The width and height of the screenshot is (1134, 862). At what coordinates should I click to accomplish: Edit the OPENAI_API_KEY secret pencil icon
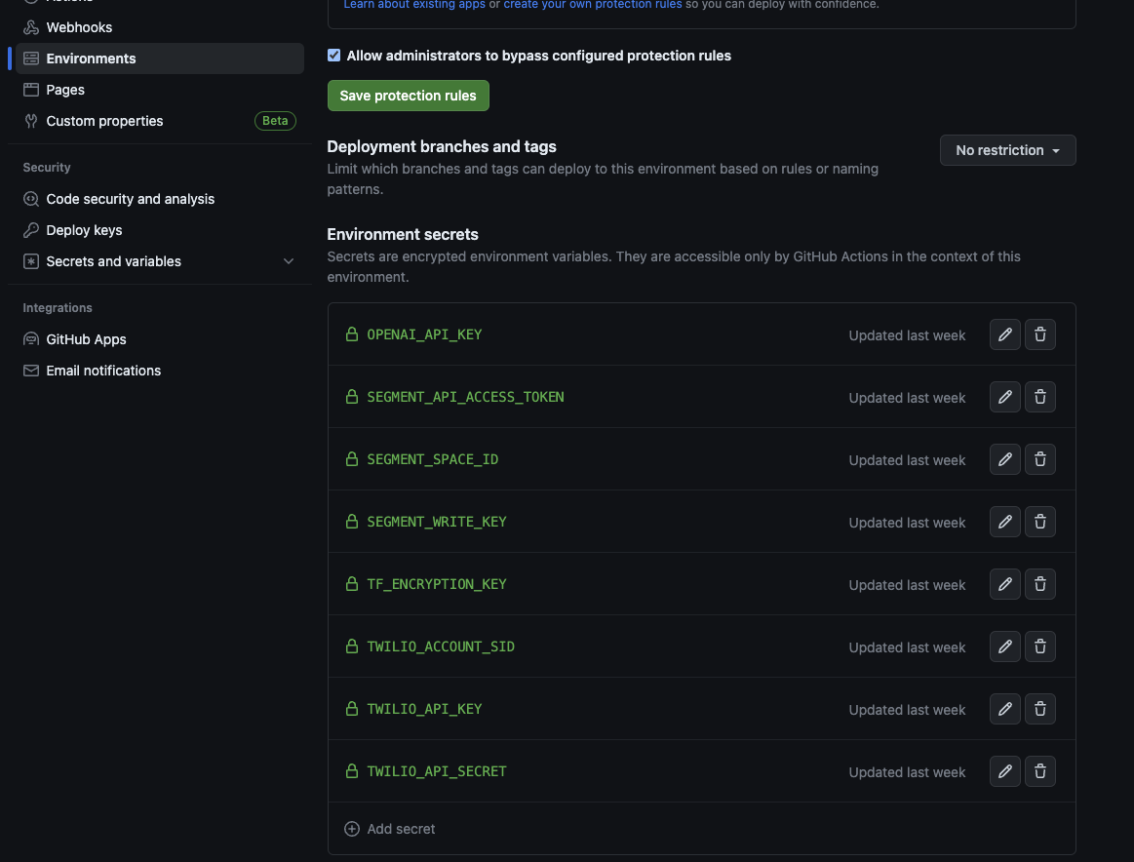1005,334
